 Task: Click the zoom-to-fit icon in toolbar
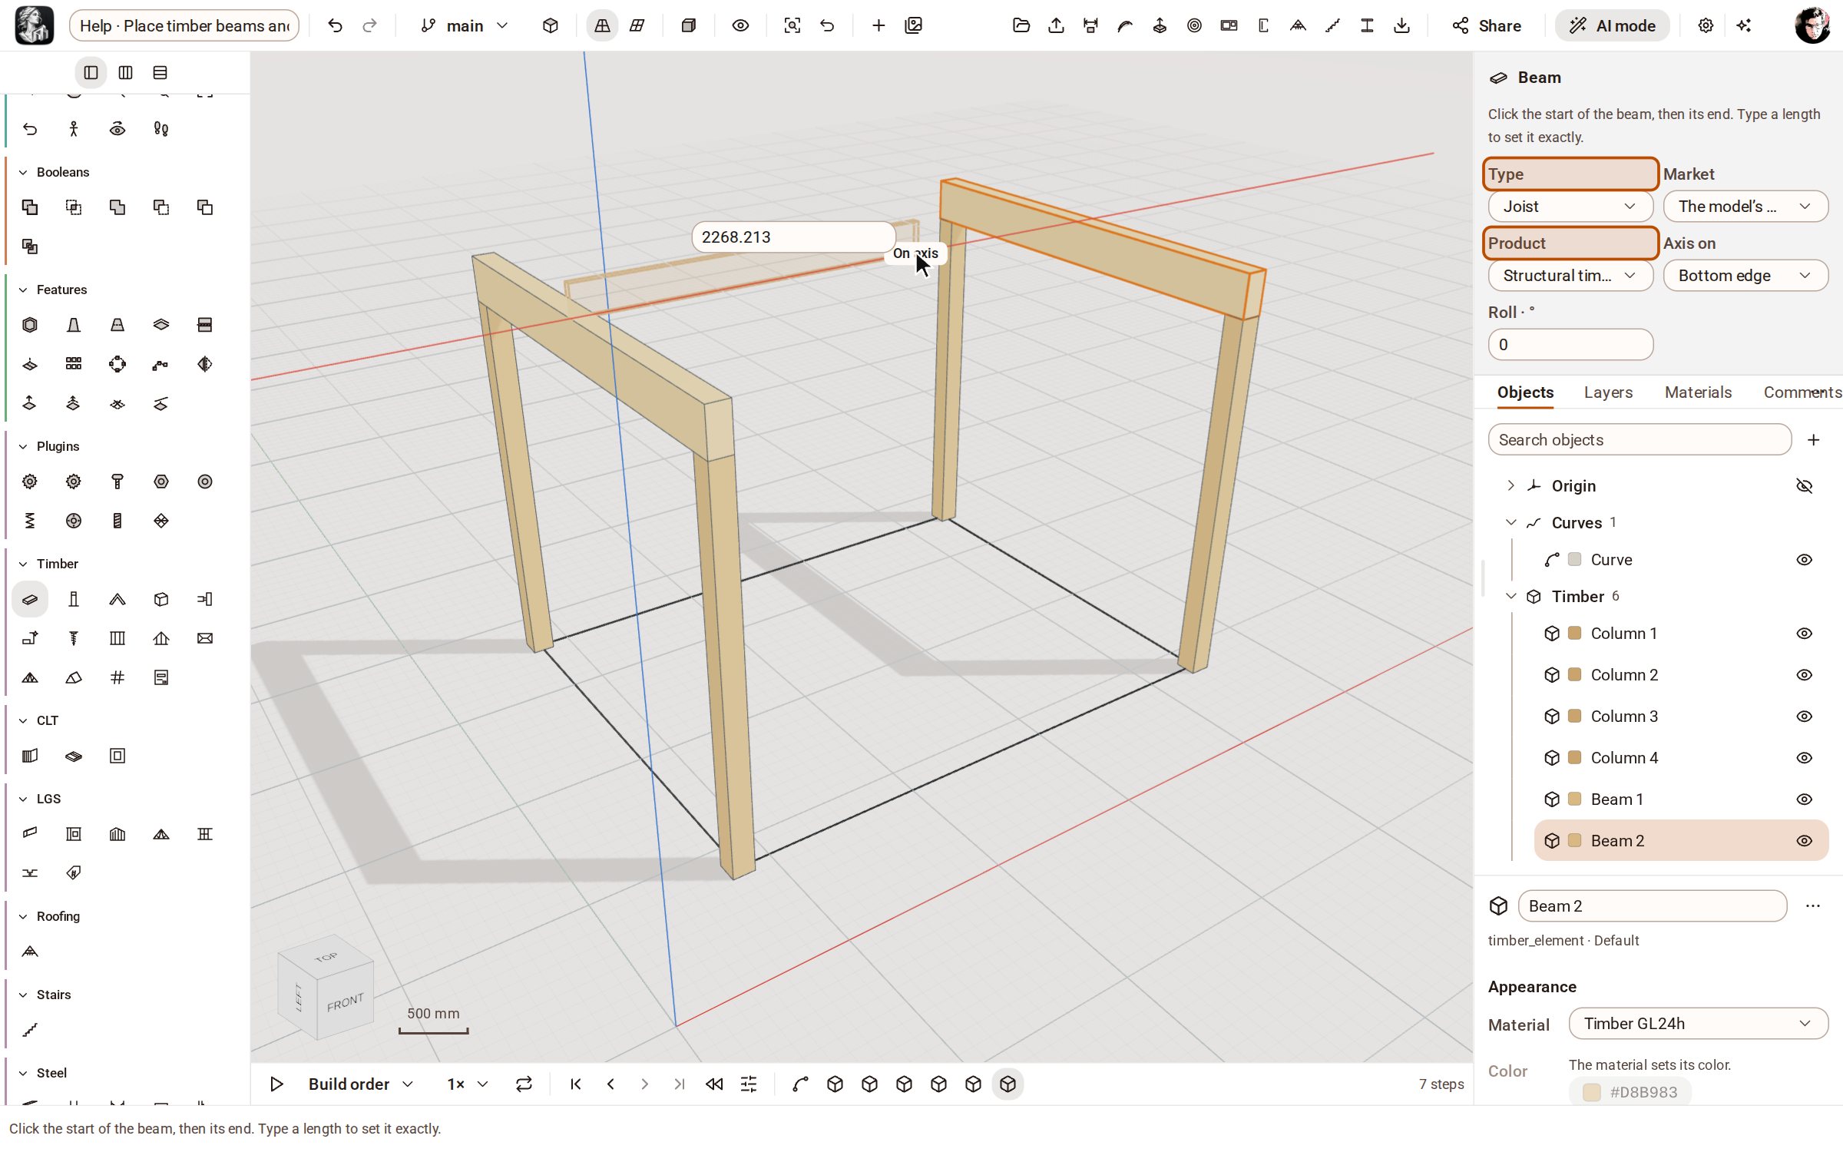click(792, 25)
